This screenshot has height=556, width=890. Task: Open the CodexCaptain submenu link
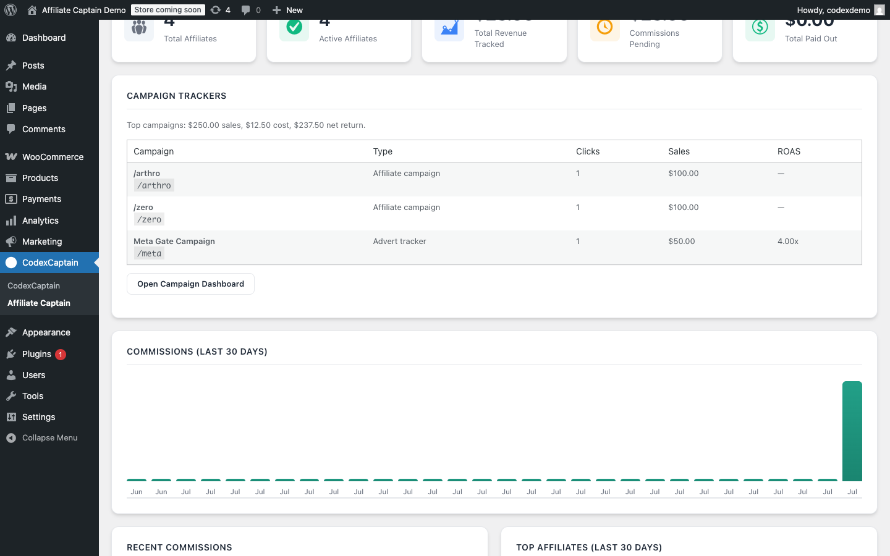33,285
